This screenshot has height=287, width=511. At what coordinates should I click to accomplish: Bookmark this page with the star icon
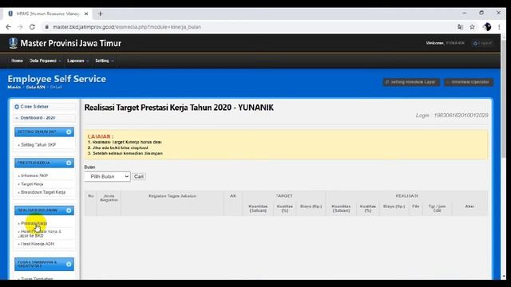[472, 27]
